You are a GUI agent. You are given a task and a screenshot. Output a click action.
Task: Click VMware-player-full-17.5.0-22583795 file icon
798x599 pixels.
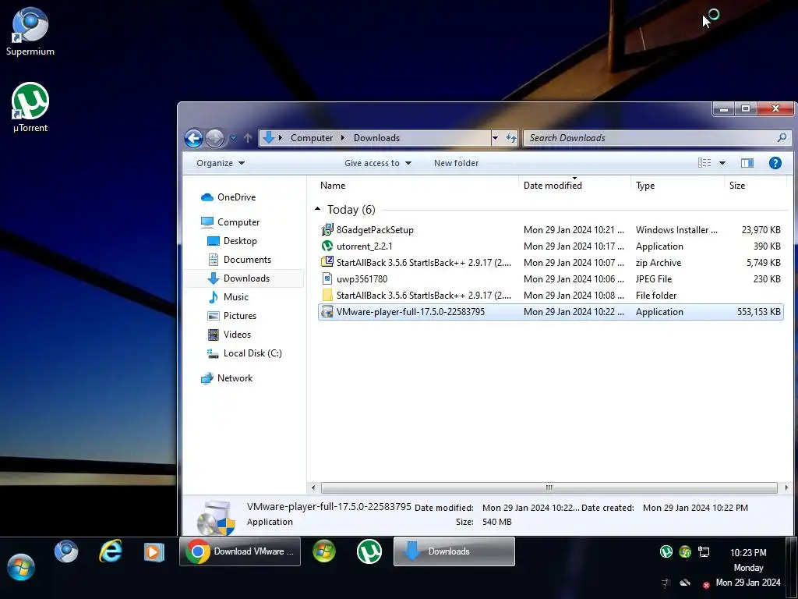[x=327, y=312]
